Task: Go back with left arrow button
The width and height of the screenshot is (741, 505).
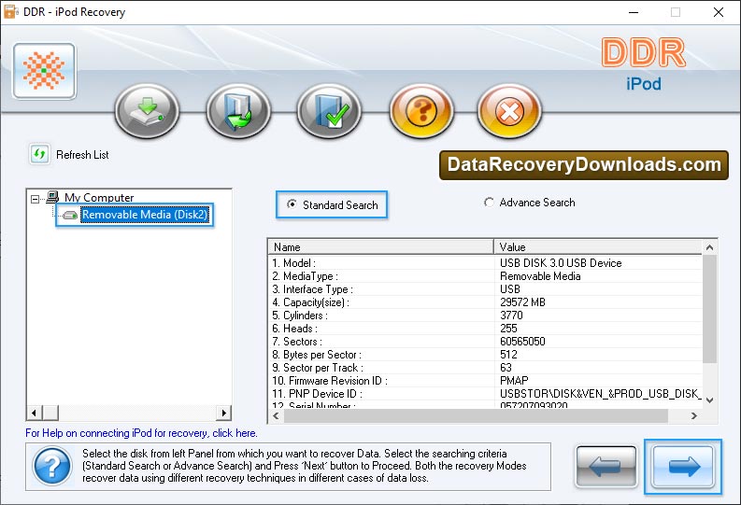Action: [x=606, y=467]
